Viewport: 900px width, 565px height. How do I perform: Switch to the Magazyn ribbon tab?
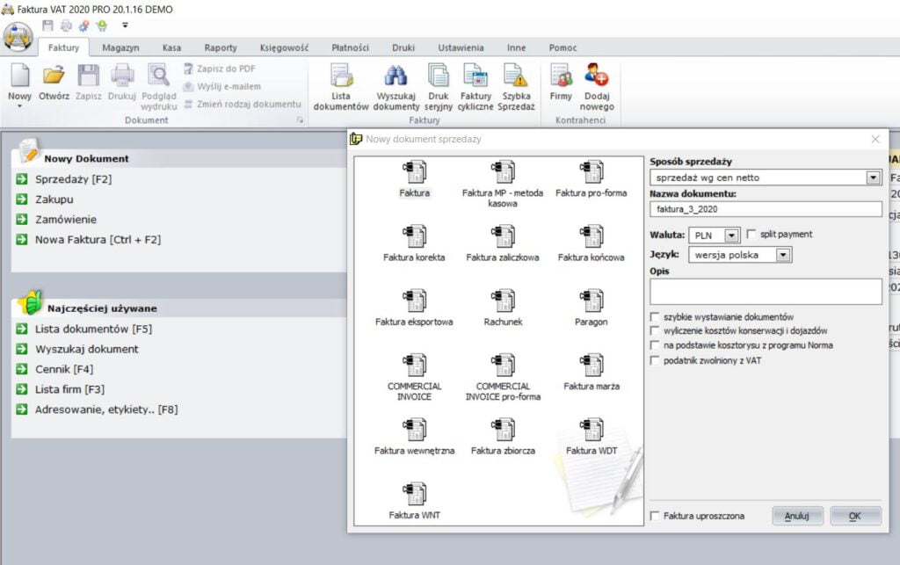click(x=120, y=47)
